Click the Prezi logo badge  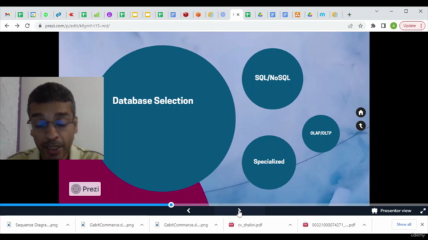click(x=85, y=189)
